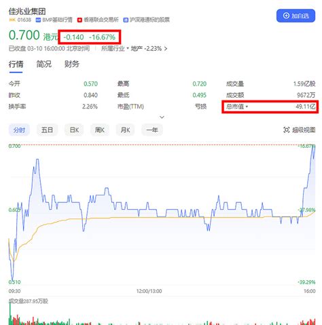The width and height of the screenshot is (322, 325).
Task: Click the 换手率 value 2.26%
Action: point(90,107)
